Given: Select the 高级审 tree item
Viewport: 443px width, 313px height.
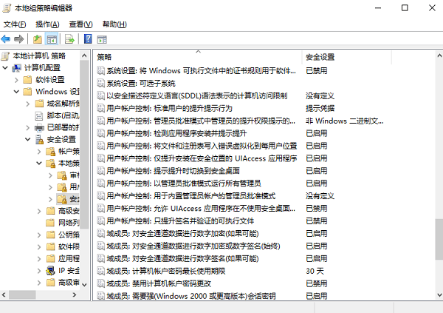Looking at the screenshot, I should (69, 283).
